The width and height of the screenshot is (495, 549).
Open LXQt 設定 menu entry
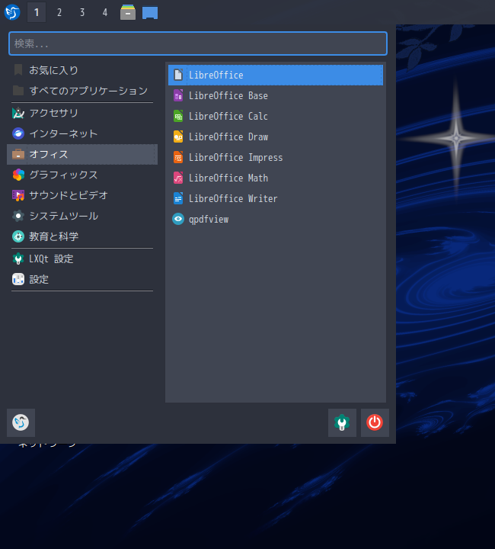click(x=82, y=259)
